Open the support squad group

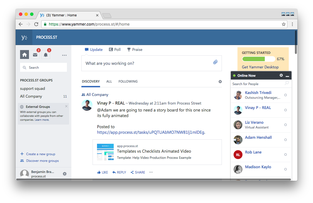click(32, 88)
